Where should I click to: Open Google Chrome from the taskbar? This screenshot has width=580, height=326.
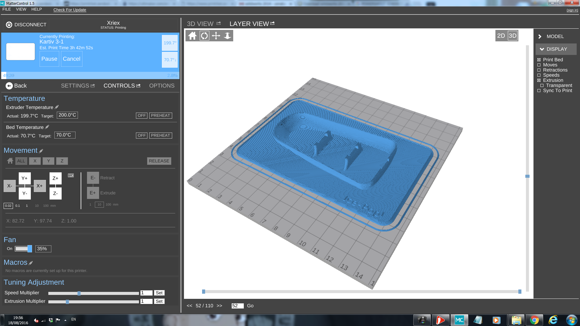[534, 320]
